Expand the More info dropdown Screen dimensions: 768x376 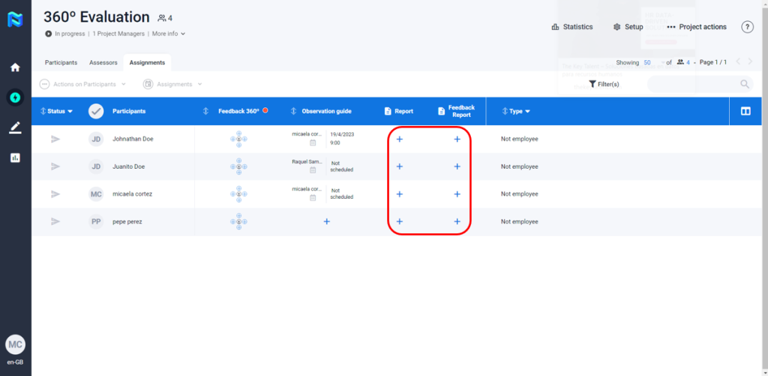tap(169, 34)
